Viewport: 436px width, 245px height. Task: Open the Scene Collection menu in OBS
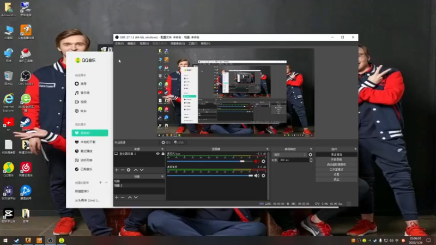tap(178, 44)
